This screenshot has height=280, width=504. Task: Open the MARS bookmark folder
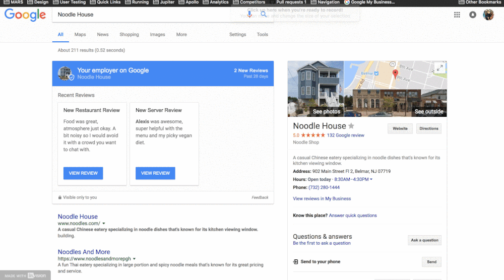pyautogui.click(x=14, y=2)
